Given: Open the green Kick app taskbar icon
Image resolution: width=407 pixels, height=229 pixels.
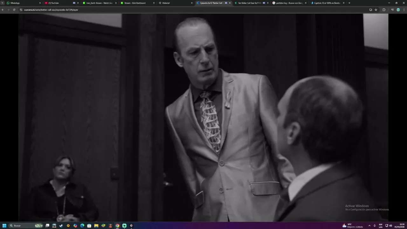Looking at the screenshot, I should point(124,226).
